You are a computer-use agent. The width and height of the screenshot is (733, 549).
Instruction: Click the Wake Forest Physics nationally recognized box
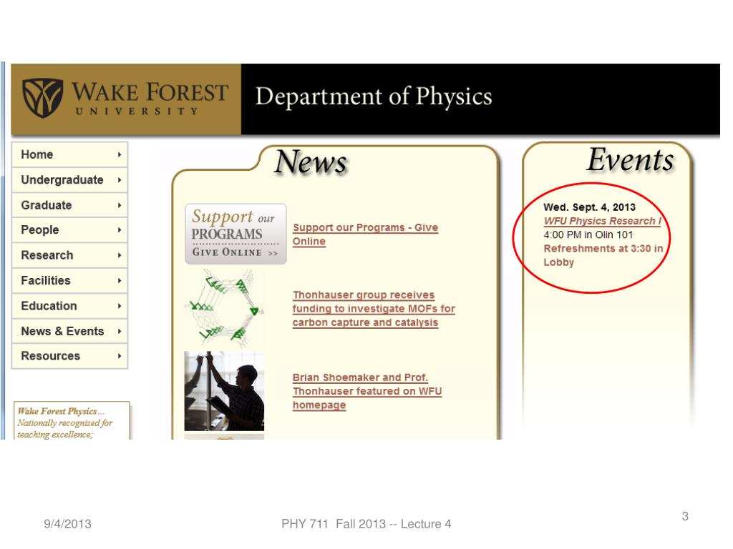[x=72, y=420]
